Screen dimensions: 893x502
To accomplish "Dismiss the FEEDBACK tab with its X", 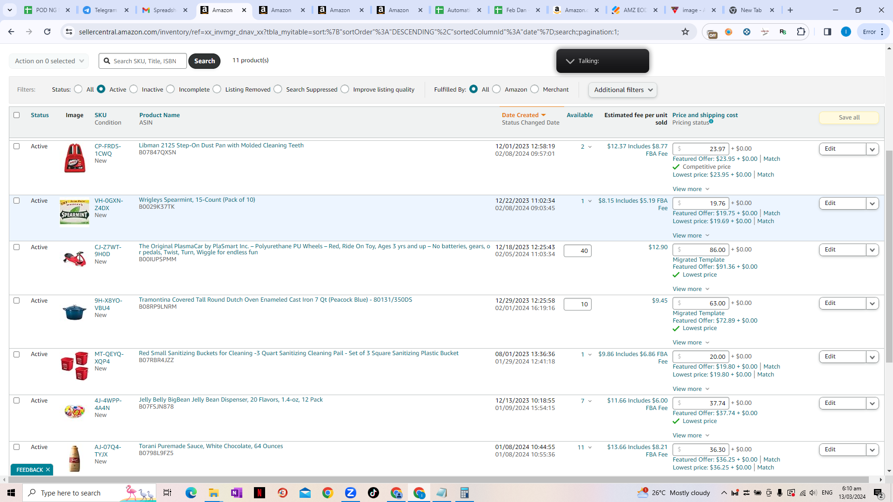I will 48,469.
